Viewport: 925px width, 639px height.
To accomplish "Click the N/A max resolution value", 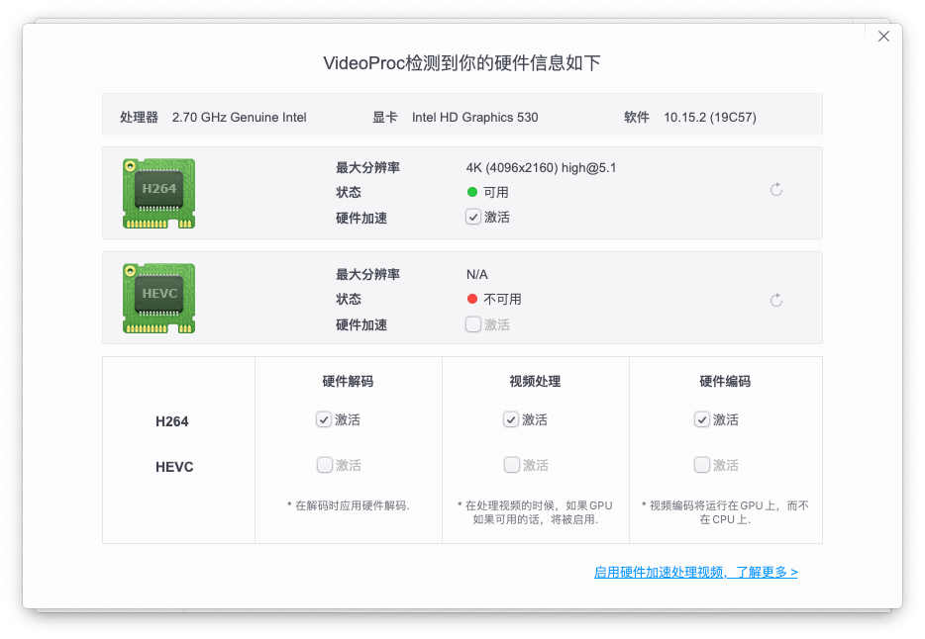I will coord(476,274).
